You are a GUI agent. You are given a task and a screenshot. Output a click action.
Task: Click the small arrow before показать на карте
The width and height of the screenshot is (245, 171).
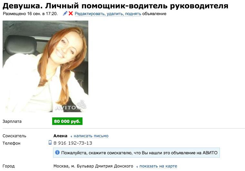pyautogui.click(x=137, y=167)
